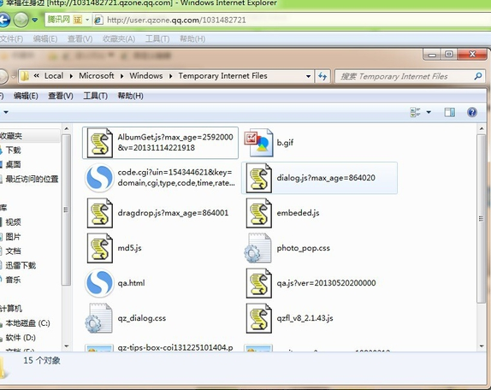Select 图片 library in the sidebar

pyautogui.click(x=13, y=237)
